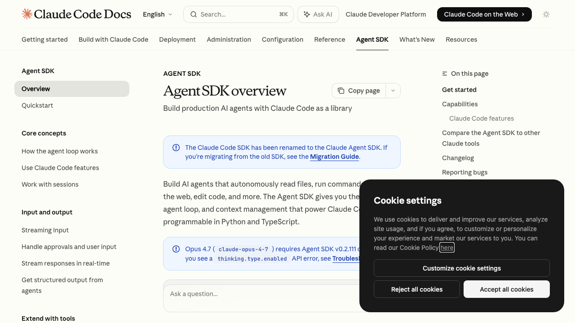Select Changelog in the On this page list
Image resolution: width=575 pixels, height=323 pixels.
pos(458,157)
